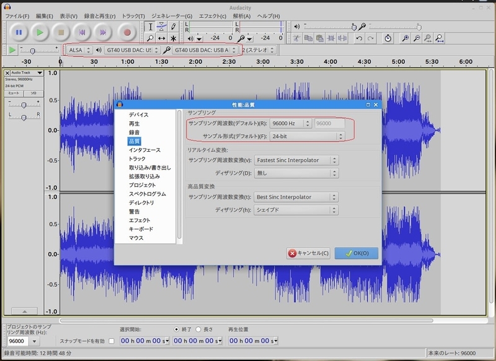Pause playback with the Pause button

coord(19,32)
